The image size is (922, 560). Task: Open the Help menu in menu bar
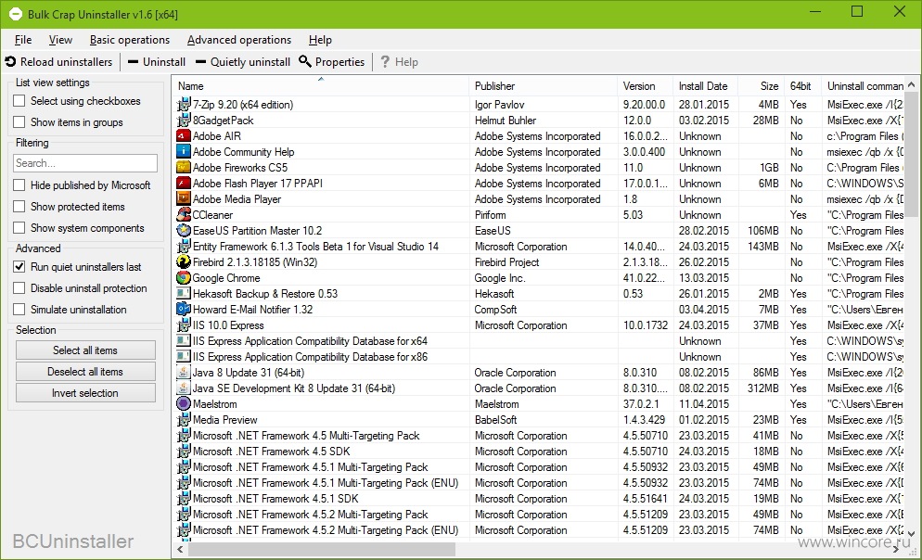pyautogui.click(x=320, y=40)
